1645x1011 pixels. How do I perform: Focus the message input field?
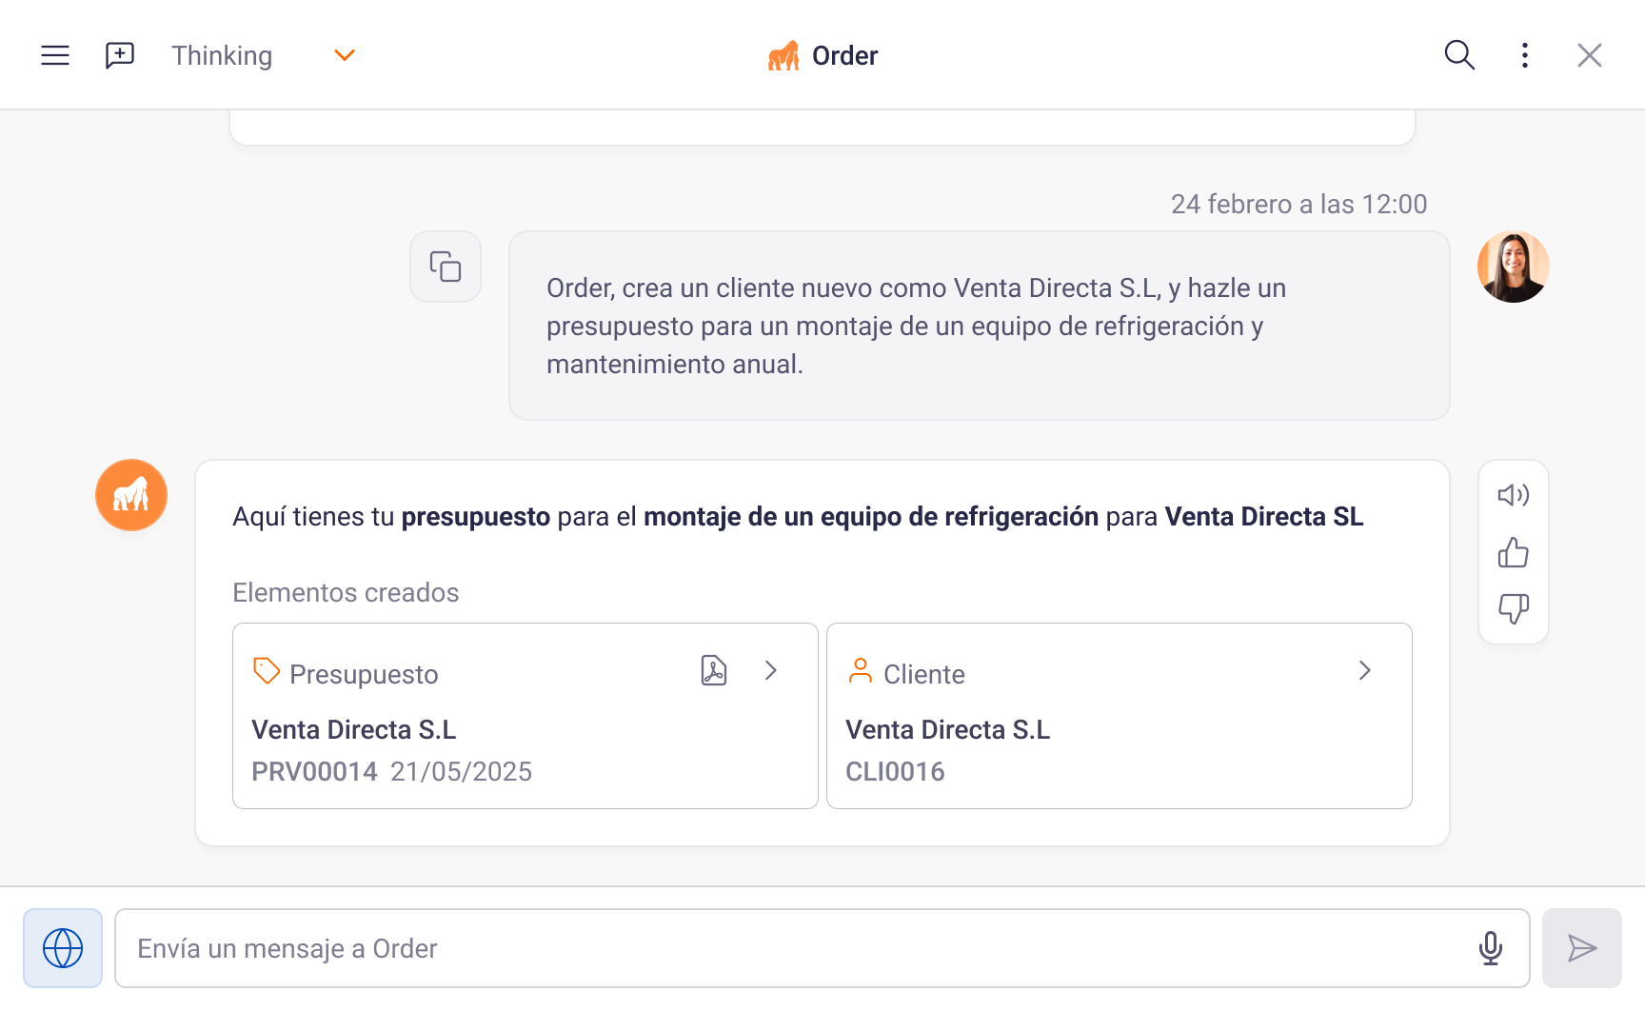(790, 948)
